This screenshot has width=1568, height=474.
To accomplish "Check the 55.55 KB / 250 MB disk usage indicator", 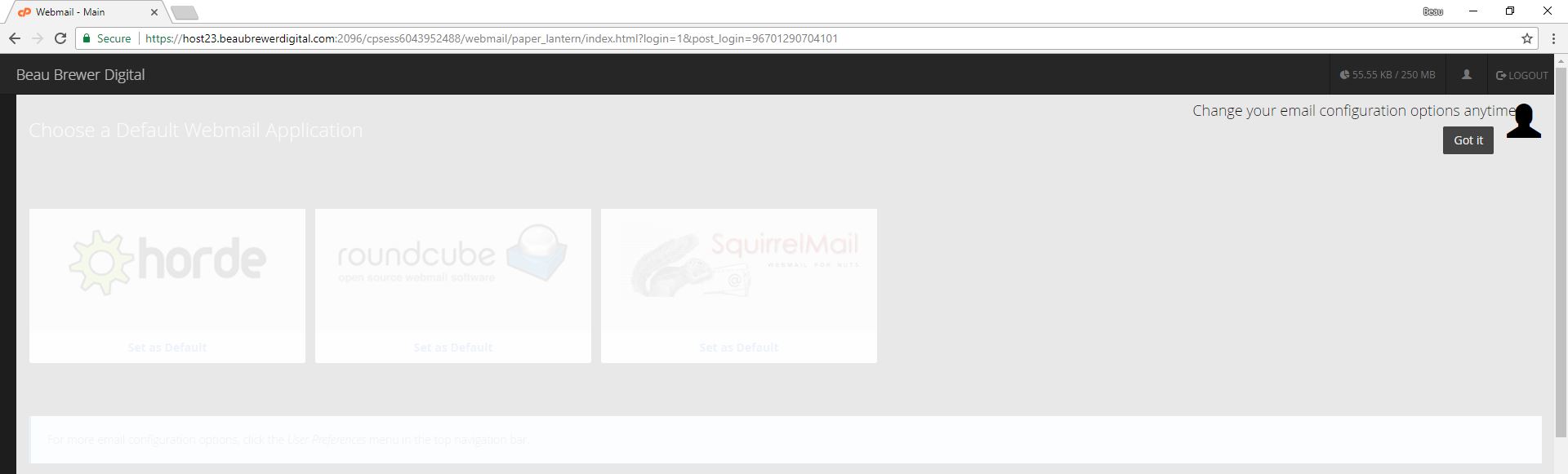I will click(1388, 75).
